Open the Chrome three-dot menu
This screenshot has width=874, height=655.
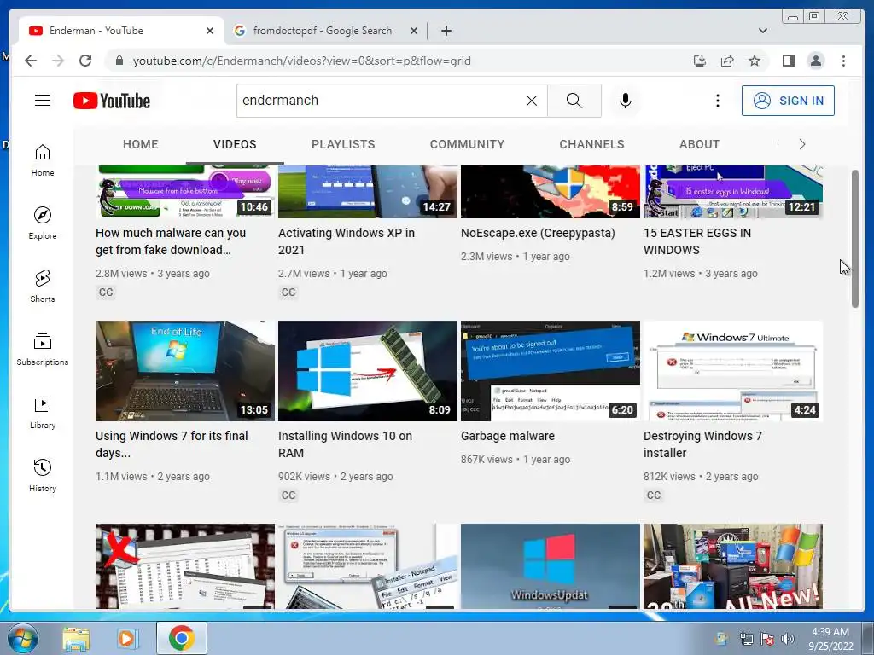coord(843,61)
